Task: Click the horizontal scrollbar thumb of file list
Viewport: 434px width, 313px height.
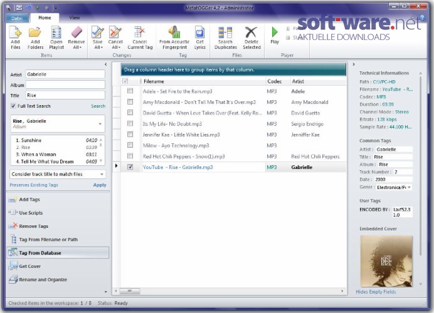Action: click(130, 291)
